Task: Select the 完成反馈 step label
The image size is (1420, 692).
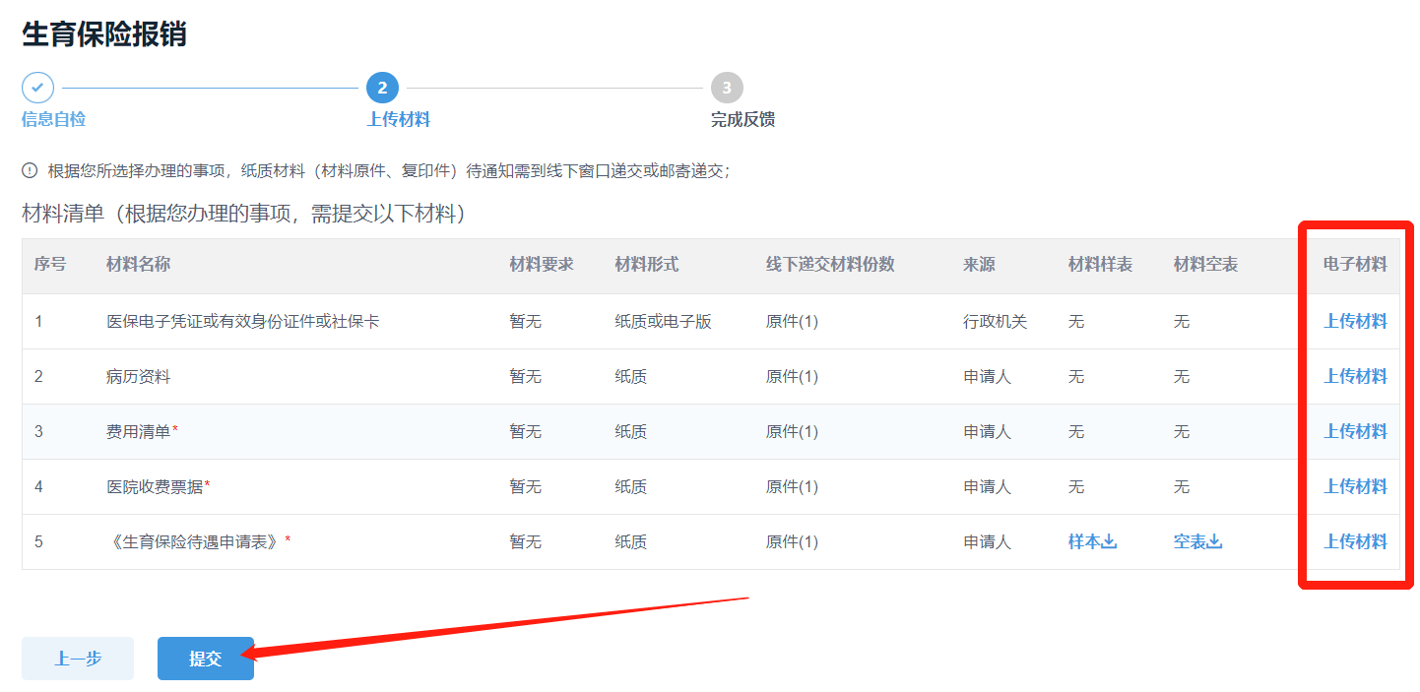Action: (x=742, y=119)
